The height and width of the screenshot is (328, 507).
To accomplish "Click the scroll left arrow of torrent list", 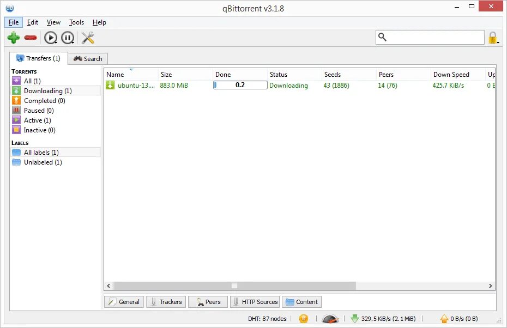I will coord(108,286).
